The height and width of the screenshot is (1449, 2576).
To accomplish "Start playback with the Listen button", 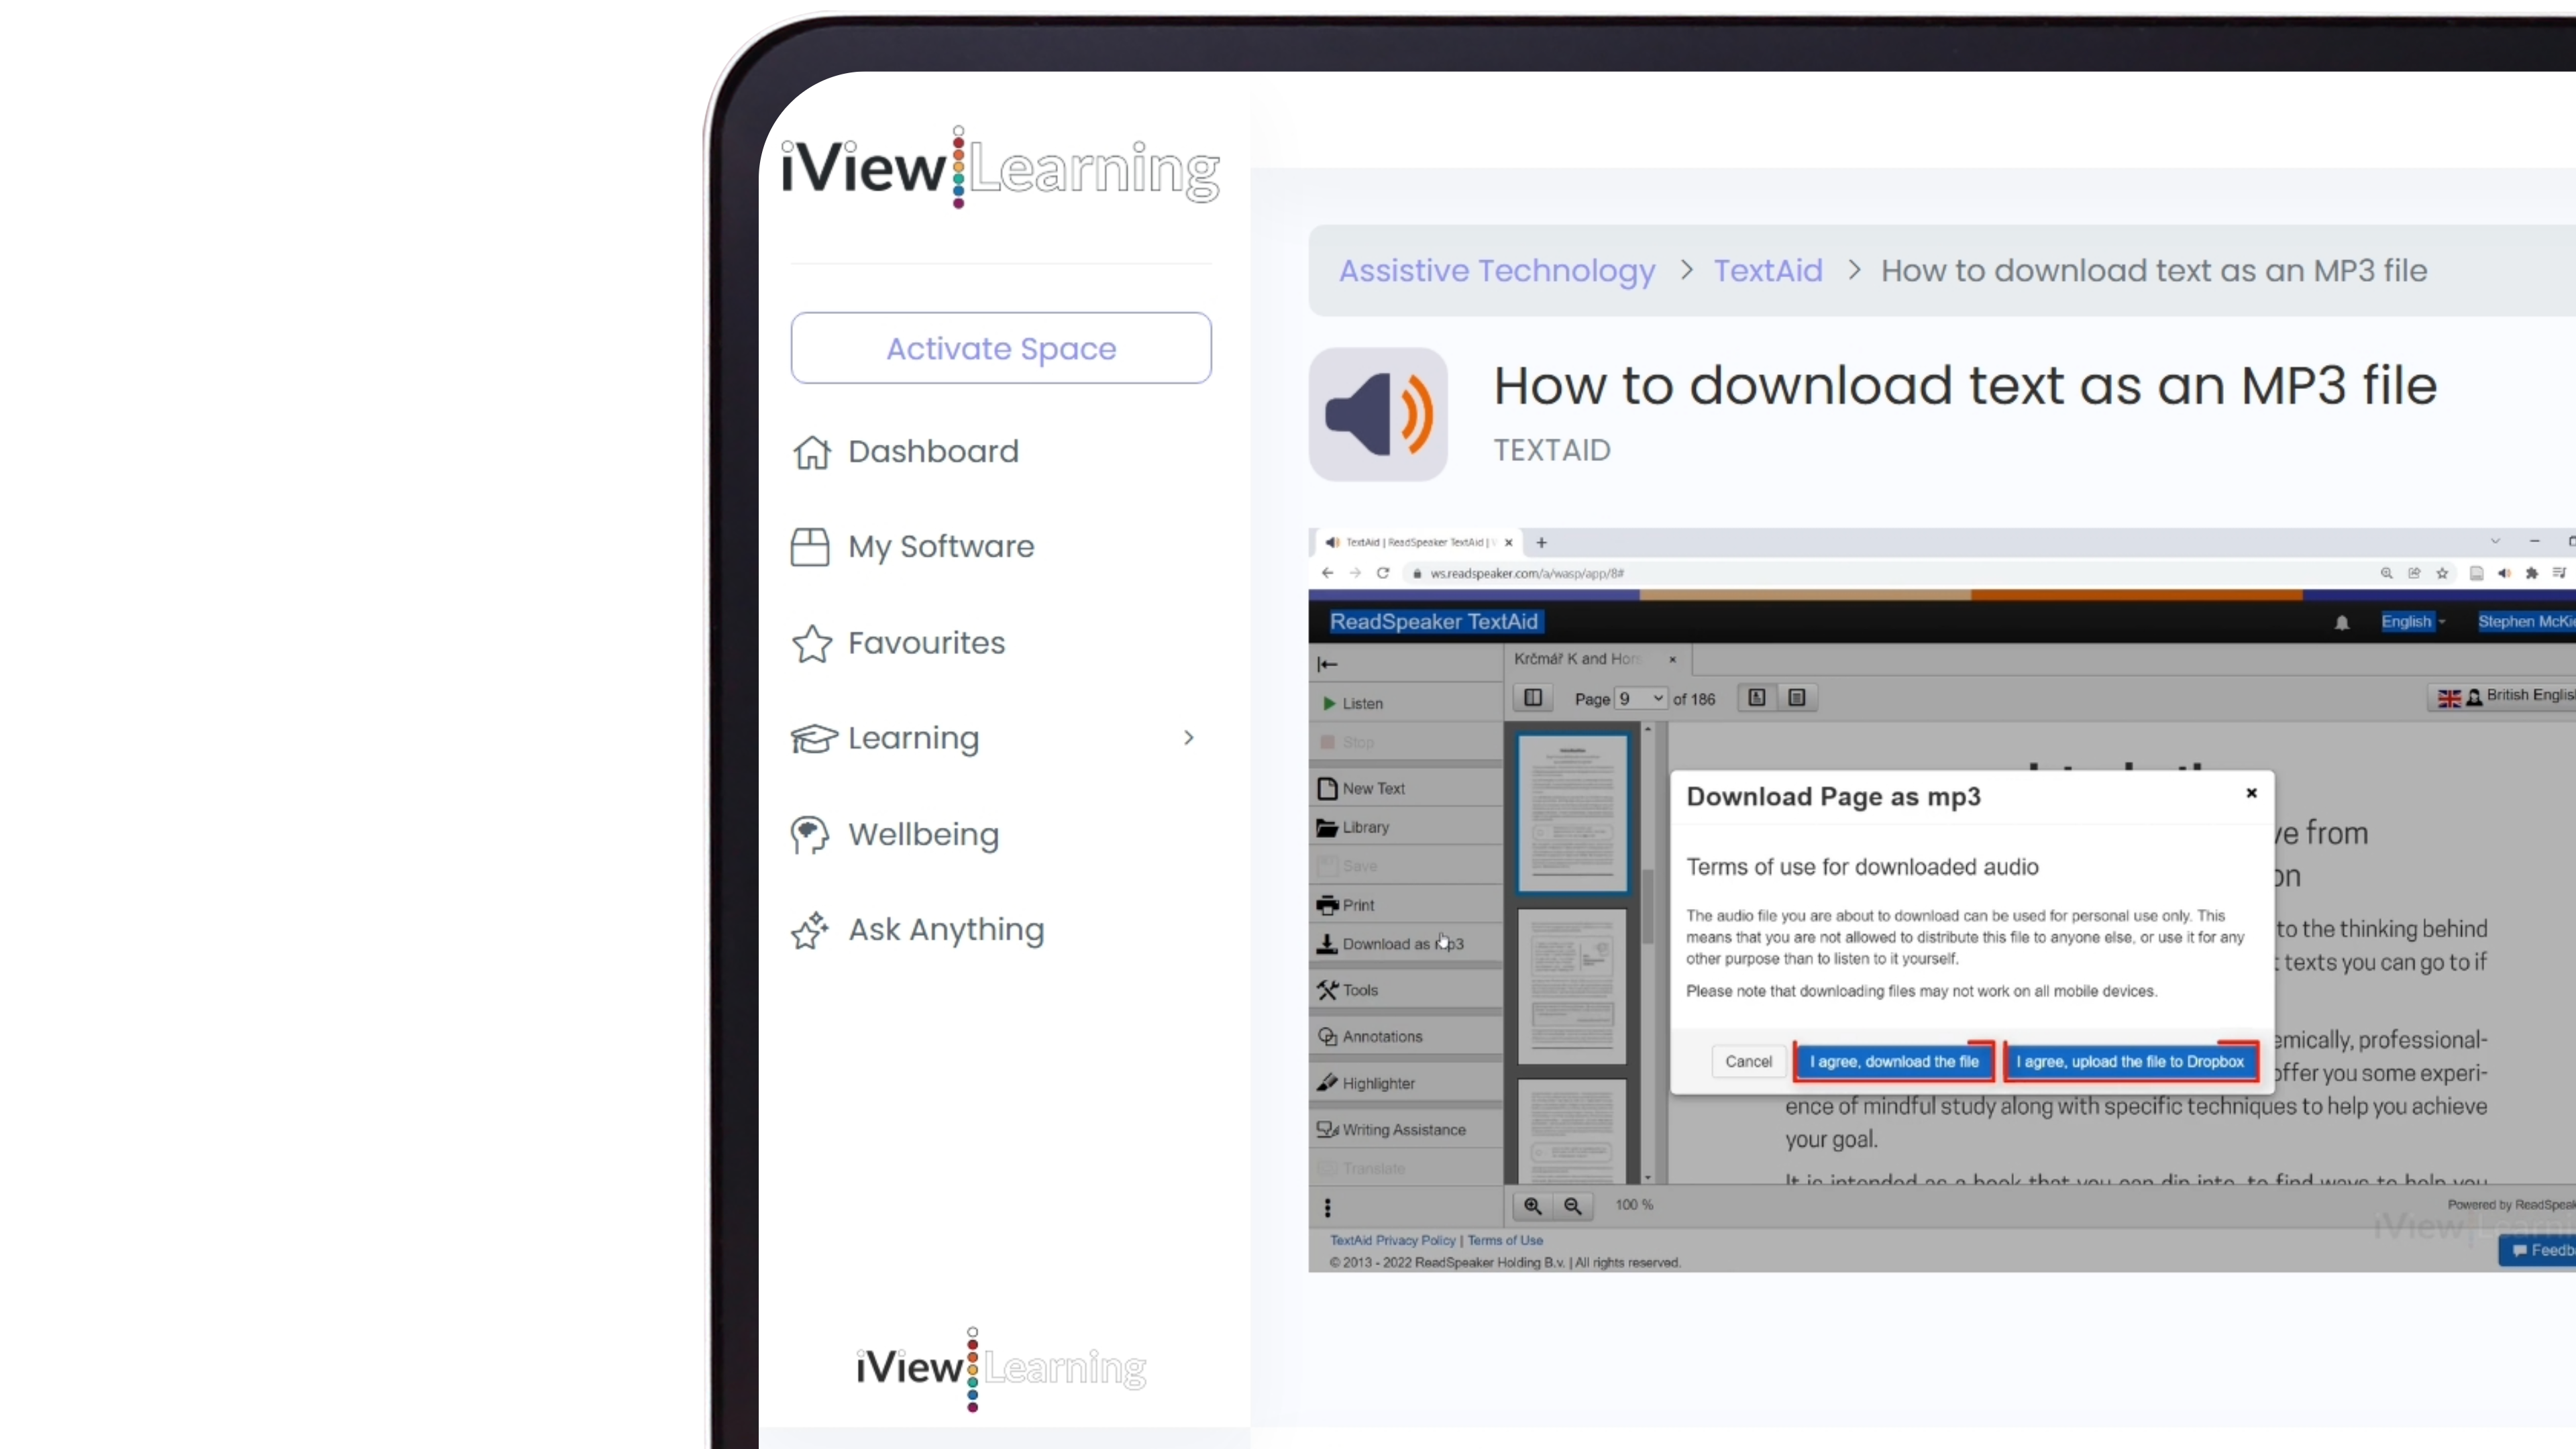I will click(x=1405, y=704).
